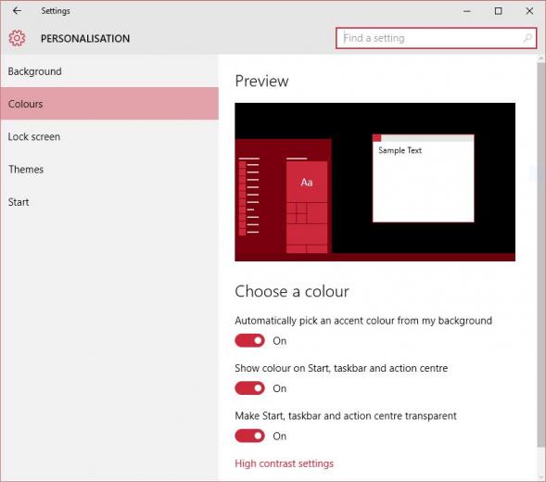Click the PERSONALISATION title text
The height and width of the screenshot is (482, 546).
coord(85,38)
